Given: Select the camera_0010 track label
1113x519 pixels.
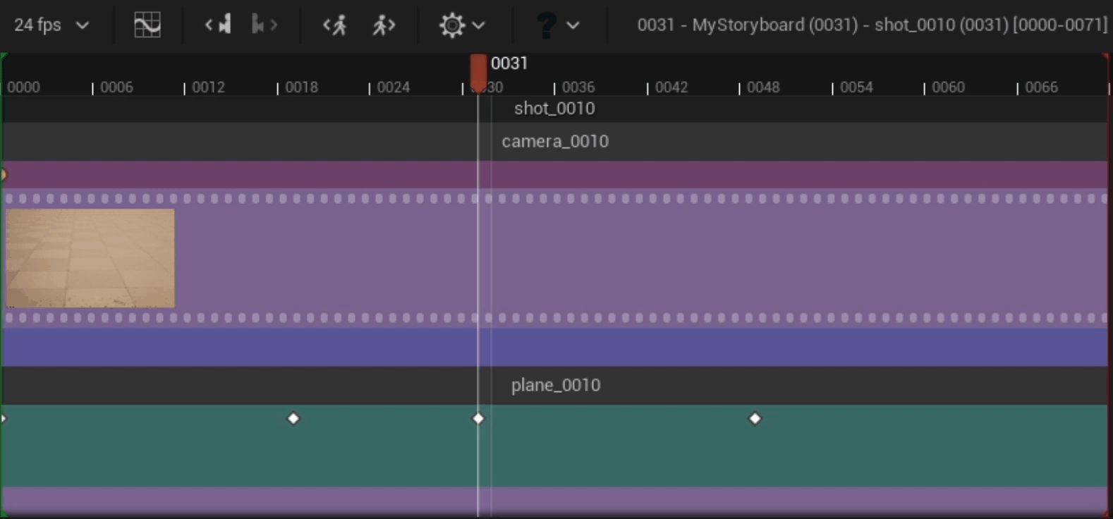Looking at the screenshot, I should coord(555,142).
